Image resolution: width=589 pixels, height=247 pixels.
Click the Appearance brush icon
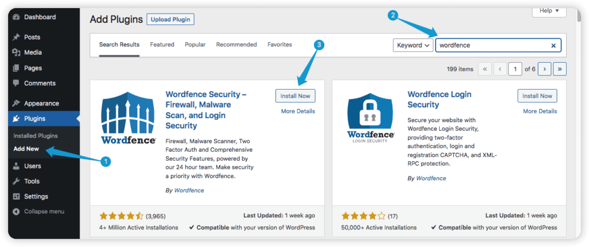coord(16,103)
